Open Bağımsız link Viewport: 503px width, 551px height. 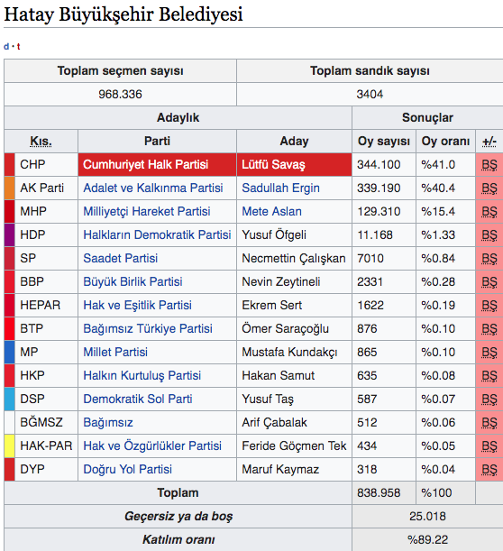[108, 422]
